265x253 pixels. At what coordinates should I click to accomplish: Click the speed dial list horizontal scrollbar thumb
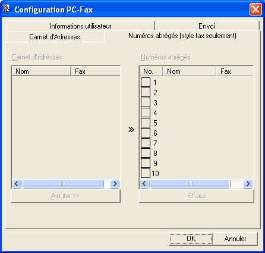(190, 183)
